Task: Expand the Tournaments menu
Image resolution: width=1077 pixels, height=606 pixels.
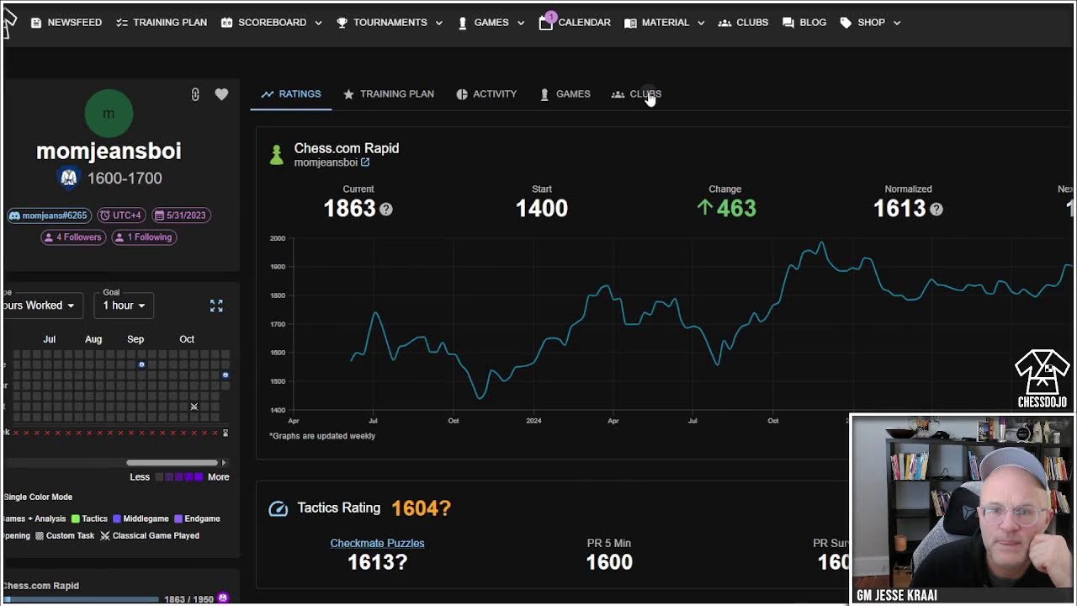Action: (x=389, y=23)
